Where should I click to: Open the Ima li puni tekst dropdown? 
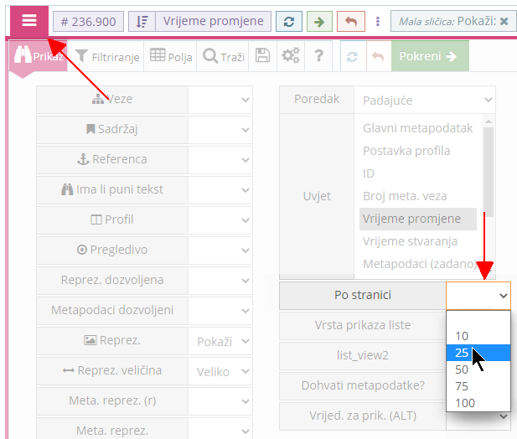220,190
